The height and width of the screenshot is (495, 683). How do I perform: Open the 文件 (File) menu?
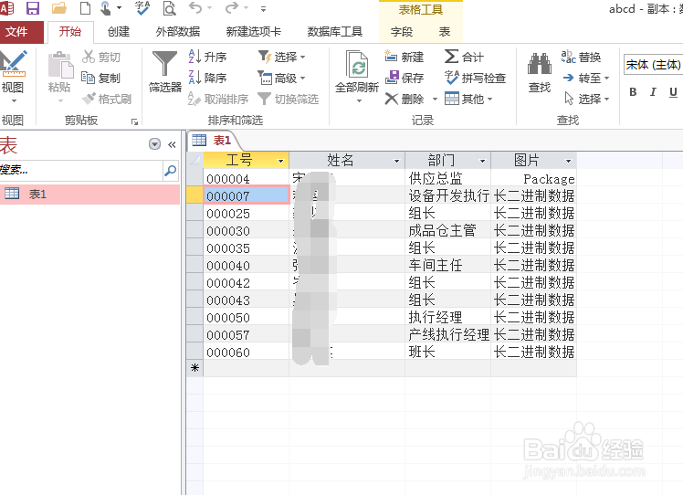pyautogui.click(x=22, y=32)
